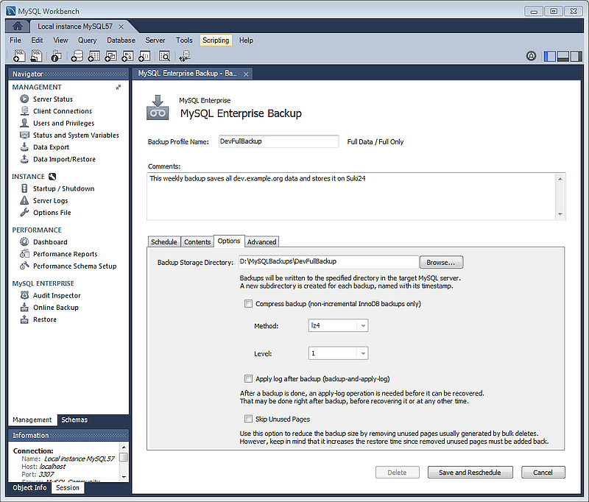Open the Edit menu
589x502 pixels.
[37, 40]
